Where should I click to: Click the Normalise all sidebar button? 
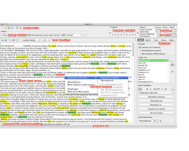(x=156, y=101)
